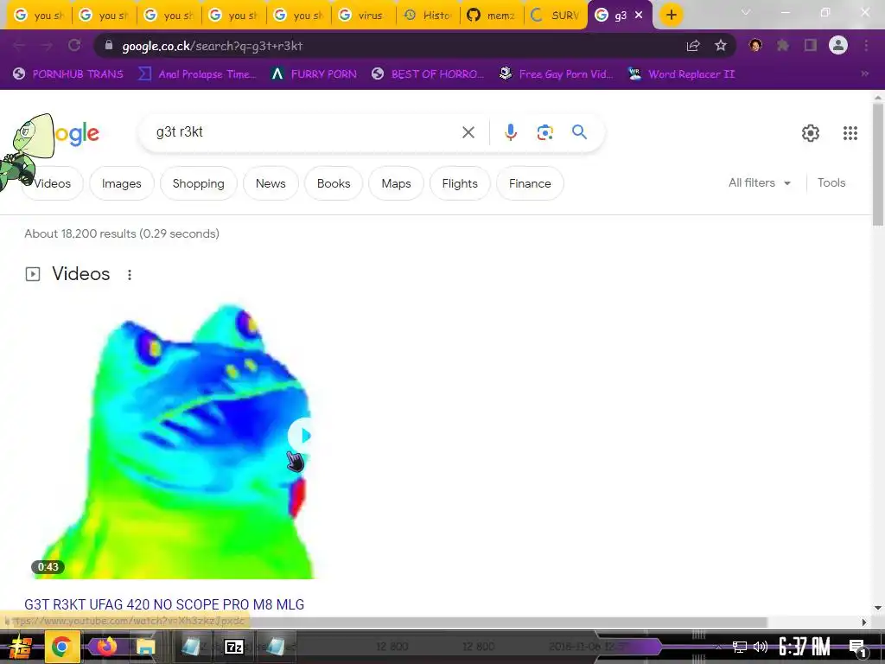Click the Google logo

(77, 134)
